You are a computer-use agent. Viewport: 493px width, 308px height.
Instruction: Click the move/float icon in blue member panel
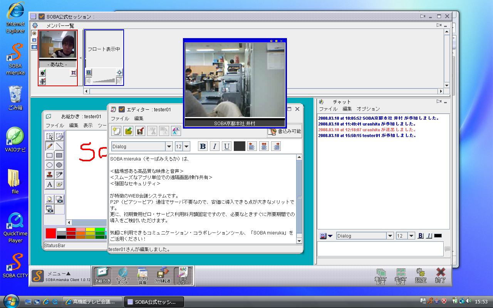119,72
